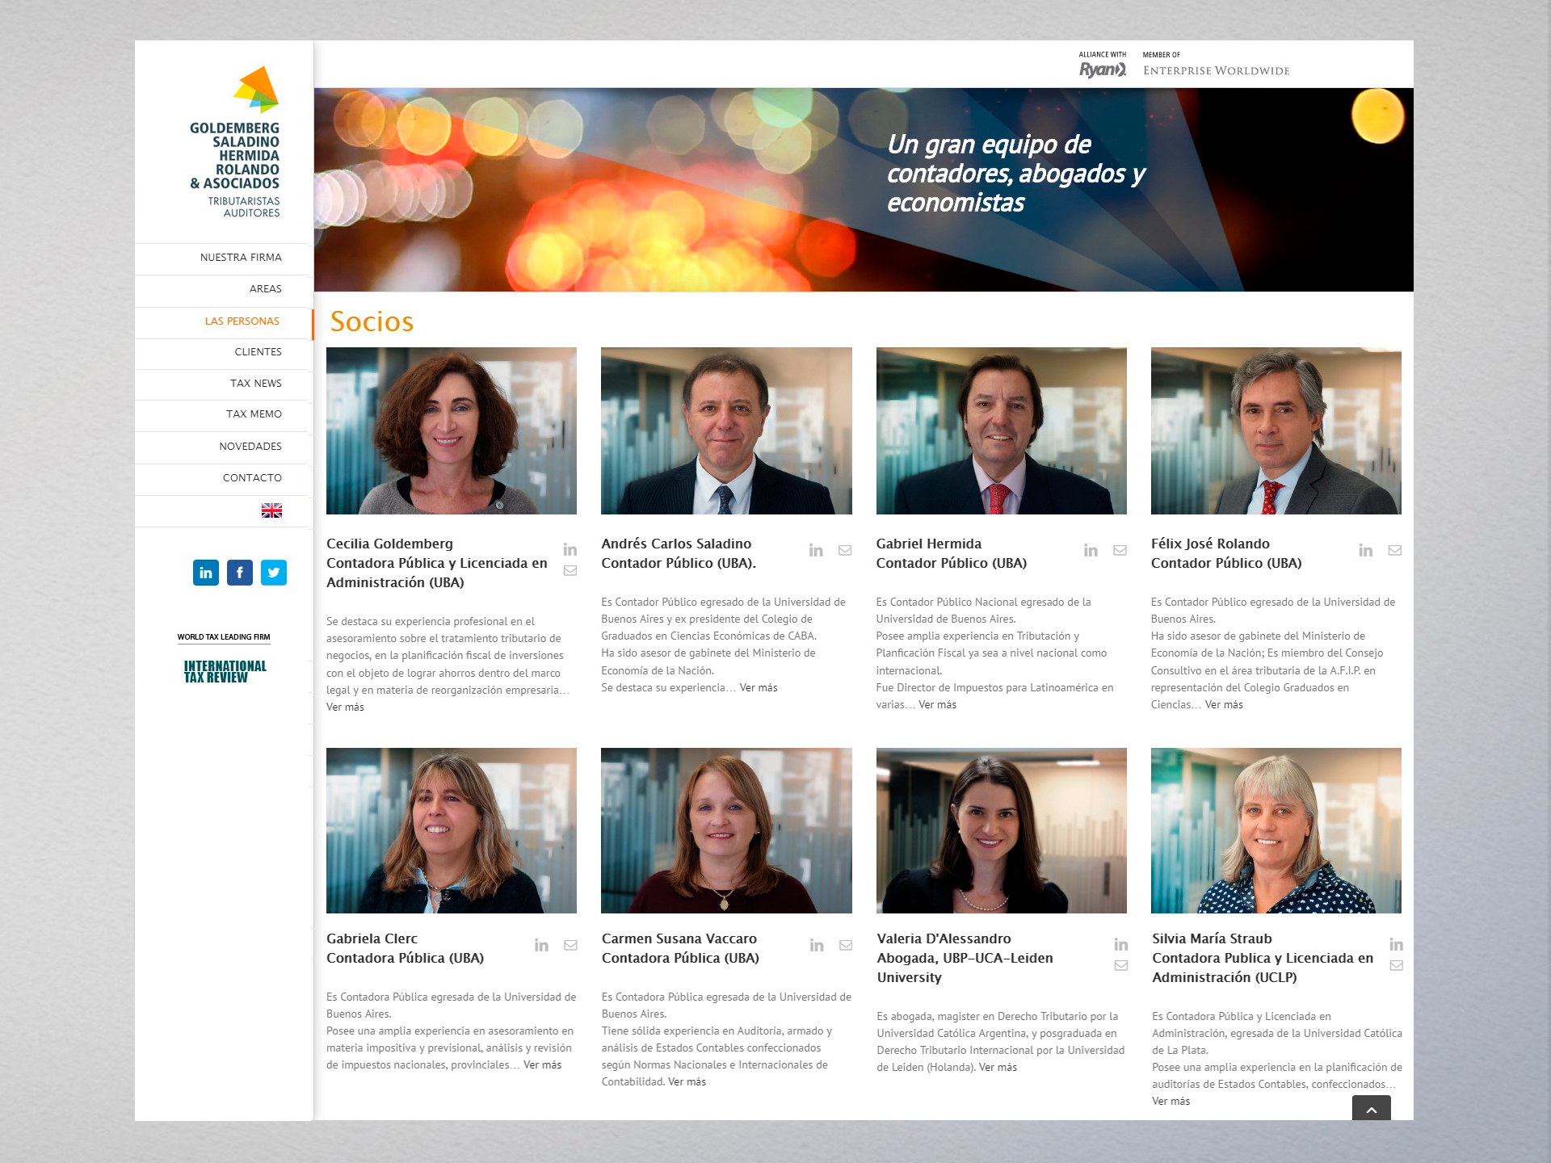The width and height of the screenshot is (1551, 1163).
Task: Click the name Gabriel Hermida
Action: (x=929, y=544)
